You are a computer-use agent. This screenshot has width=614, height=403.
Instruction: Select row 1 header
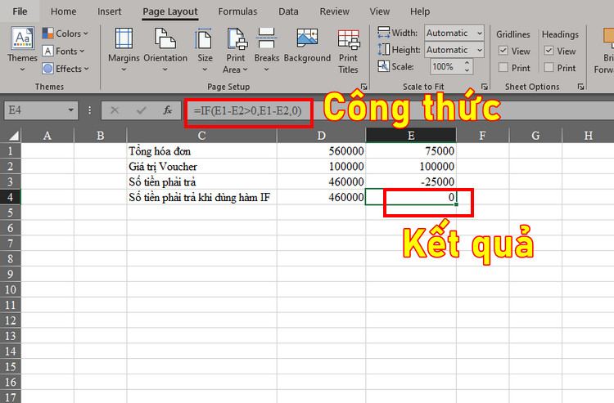pos(10,151)
